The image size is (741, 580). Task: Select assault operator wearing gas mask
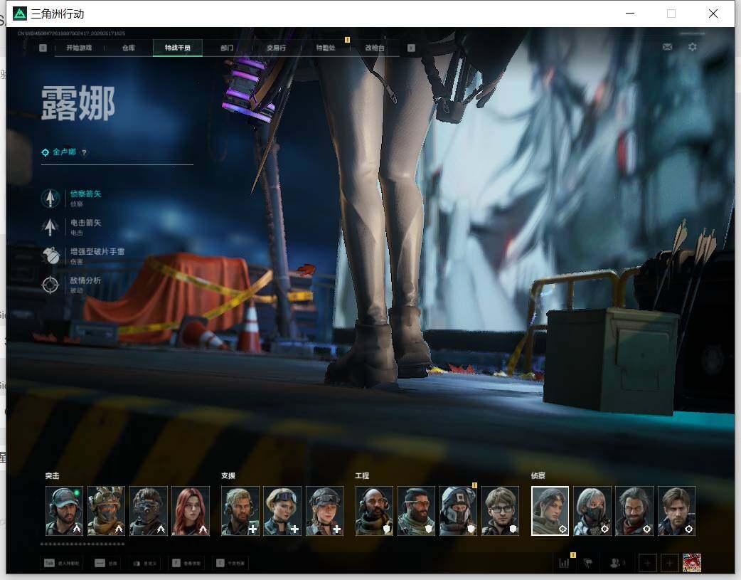(x=149, y=511)
